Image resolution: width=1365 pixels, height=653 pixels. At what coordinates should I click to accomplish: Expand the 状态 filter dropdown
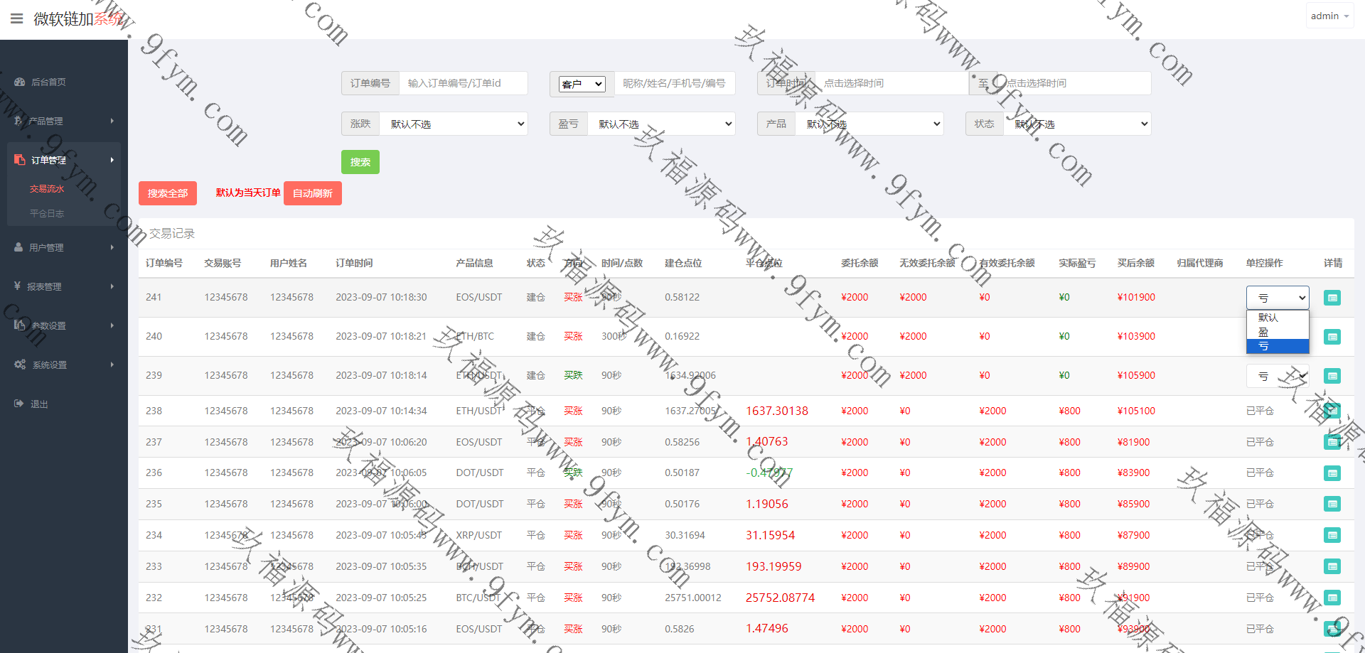[1076, 124]
